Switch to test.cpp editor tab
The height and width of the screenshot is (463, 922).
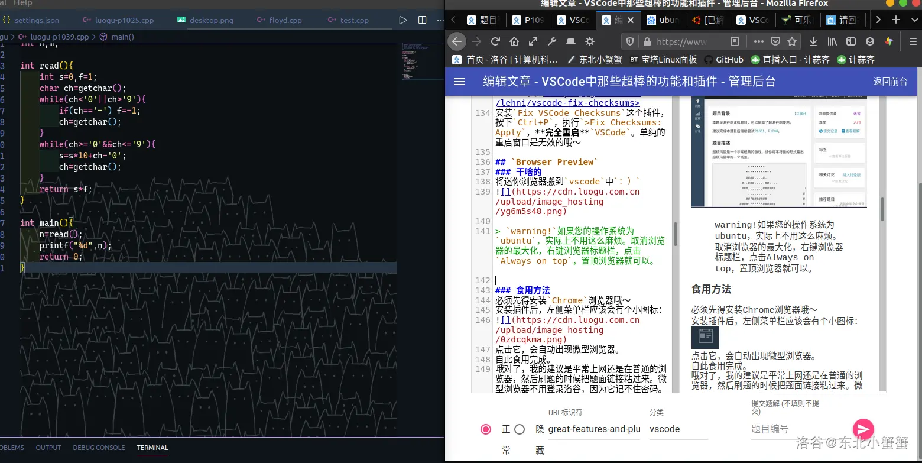[348, 20]
